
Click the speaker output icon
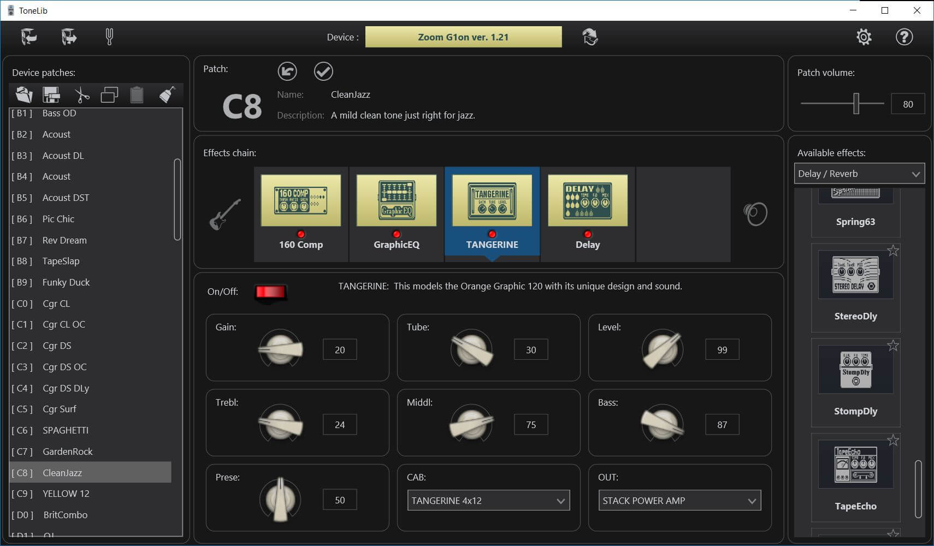coord(755,214)
